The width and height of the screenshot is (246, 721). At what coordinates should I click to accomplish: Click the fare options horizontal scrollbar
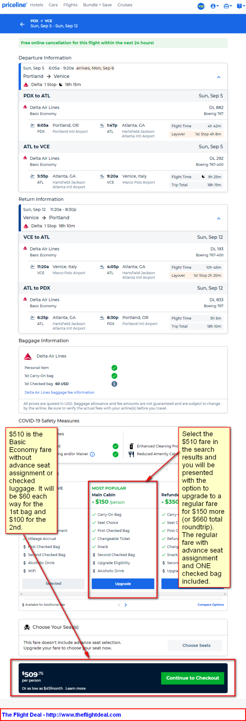123,594
